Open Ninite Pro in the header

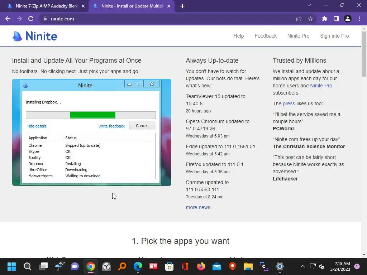click(x=298, y=36)
